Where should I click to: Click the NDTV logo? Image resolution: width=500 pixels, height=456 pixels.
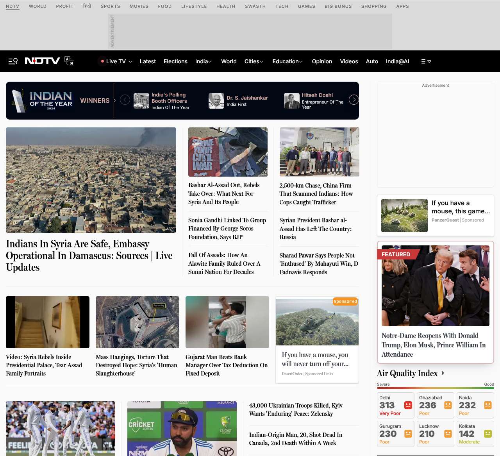[x=42, y=61]
